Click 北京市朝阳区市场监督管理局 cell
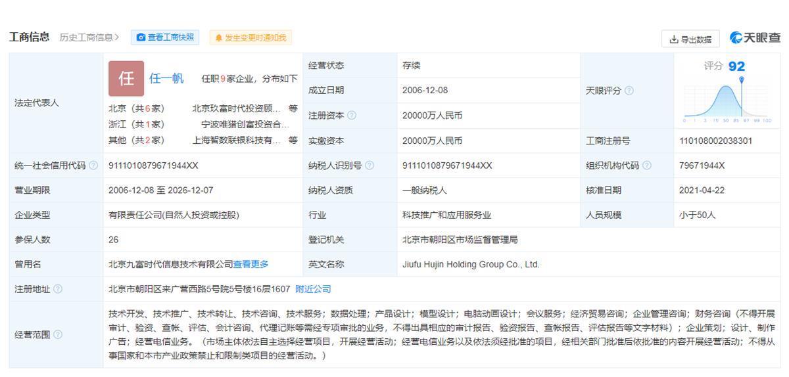 click(x=460, y=240)
